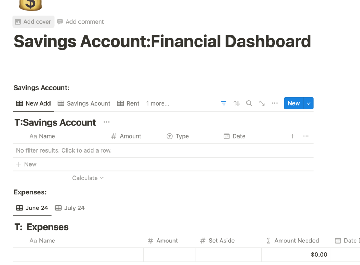Switch to the Savings Acount tab
The image size is (360, 265).
pyautogui.click(x=84, y=103)
